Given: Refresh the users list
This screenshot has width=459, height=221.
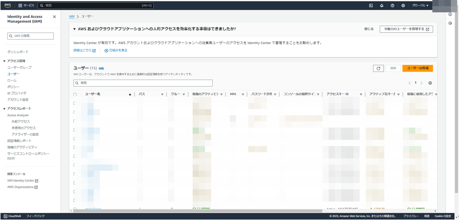Looking at the screenshot, I should 378,68.
